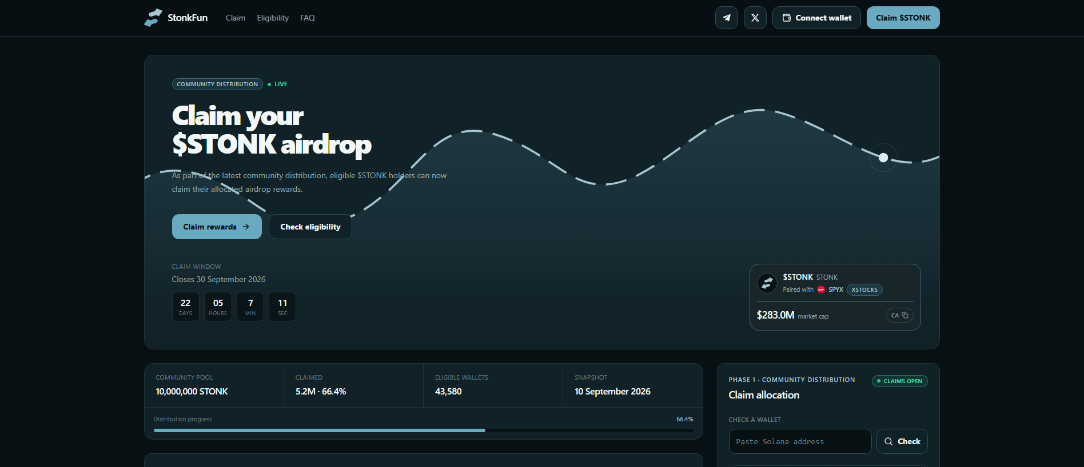Click the StonkFun logo icon
Screen dimensions: 1084x467
[x=153, y=18]
